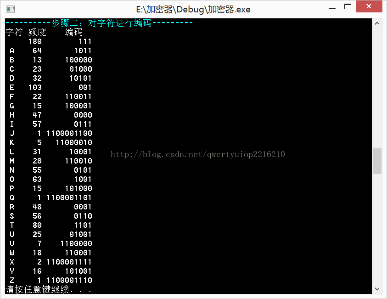
Task: Maximize the 加密器.exe console window
Action: click(348, 7)
